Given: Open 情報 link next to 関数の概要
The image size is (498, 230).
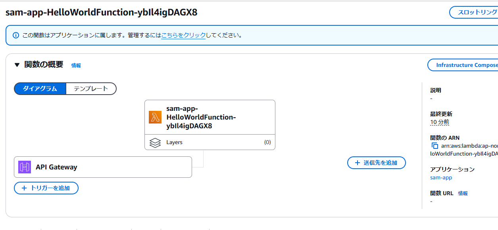Looking at the screenshot, I should point(76,65).
